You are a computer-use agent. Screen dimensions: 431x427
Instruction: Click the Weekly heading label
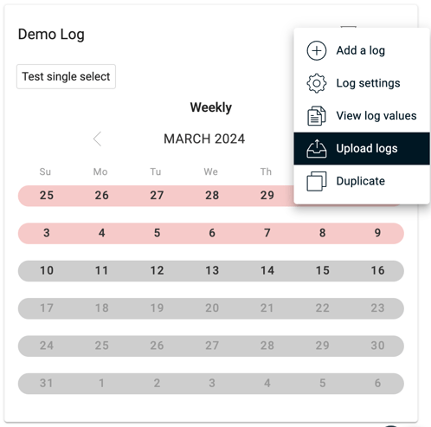point(211,107)
